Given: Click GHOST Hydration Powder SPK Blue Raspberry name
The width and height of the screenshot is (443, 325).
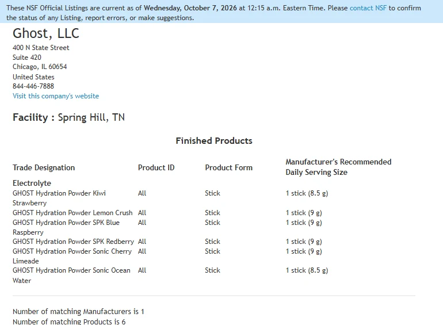Looking at the screenshot, I should pos(66,227).
